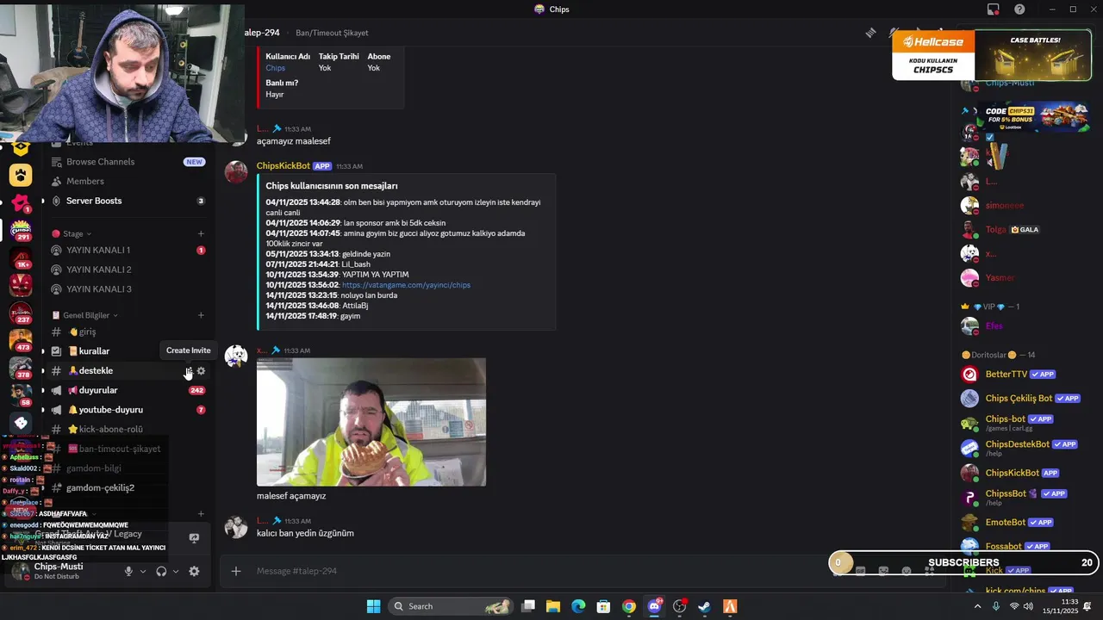Click server icon with 473 badge

click(x=21, y=340)
